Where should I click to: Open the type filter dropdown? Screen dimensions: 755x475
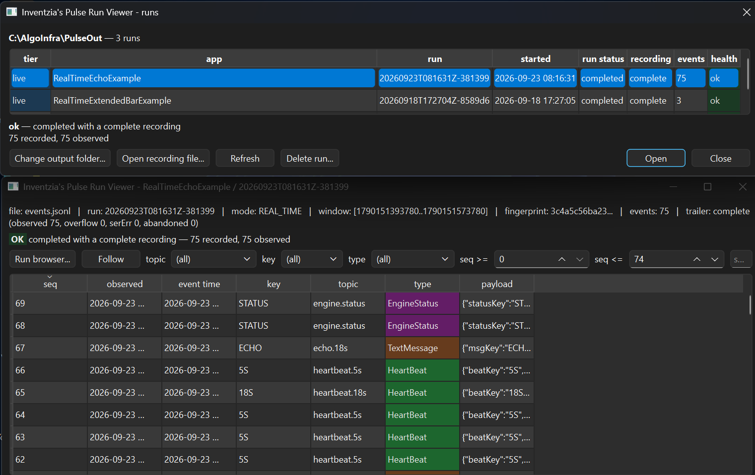point(412,259)
